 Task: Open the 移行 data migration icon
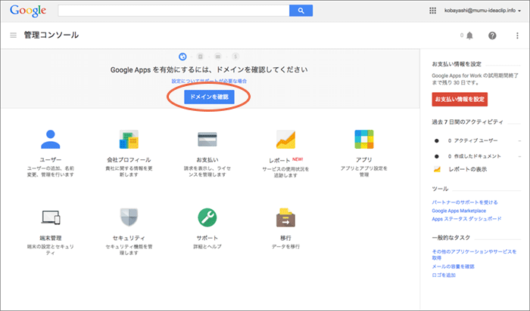(285, 217)
